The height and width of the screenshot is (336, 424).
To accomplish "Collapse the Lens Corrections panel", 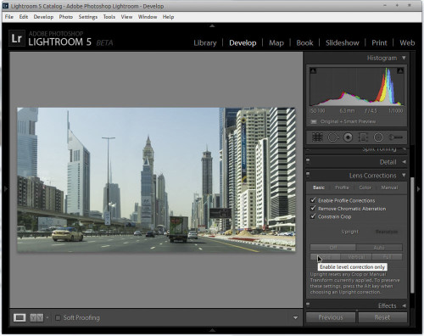I will tap(404, 176).
